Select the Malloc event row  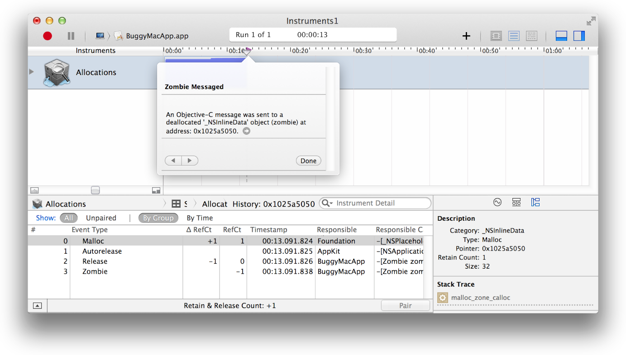225,241
